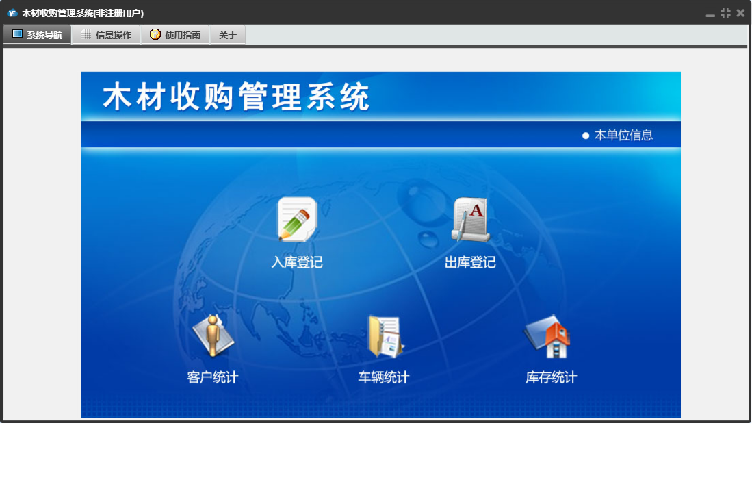This screenshot has width=752, height=495.
Task: Click the 库存统计 text label
Action: (551, 377)
